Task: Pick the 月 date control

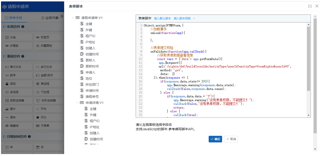Action: [x=49, y=147]
